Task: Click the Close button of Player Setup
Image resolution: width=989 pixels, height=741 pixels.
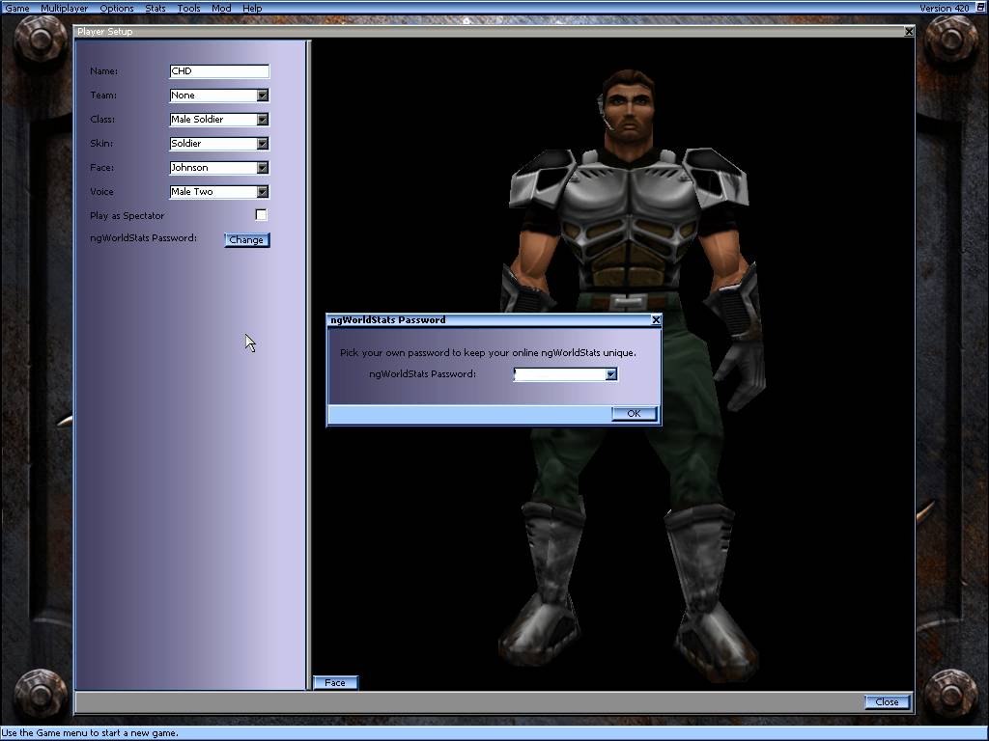Action: tap(887, 702)
